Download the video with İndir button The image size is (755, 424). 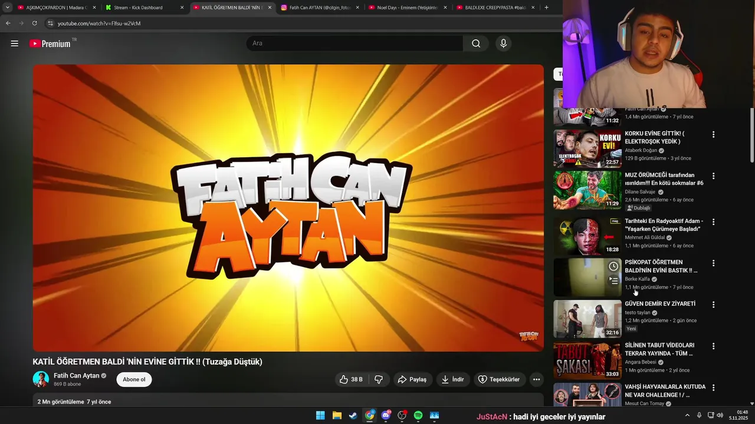[452, 380]
